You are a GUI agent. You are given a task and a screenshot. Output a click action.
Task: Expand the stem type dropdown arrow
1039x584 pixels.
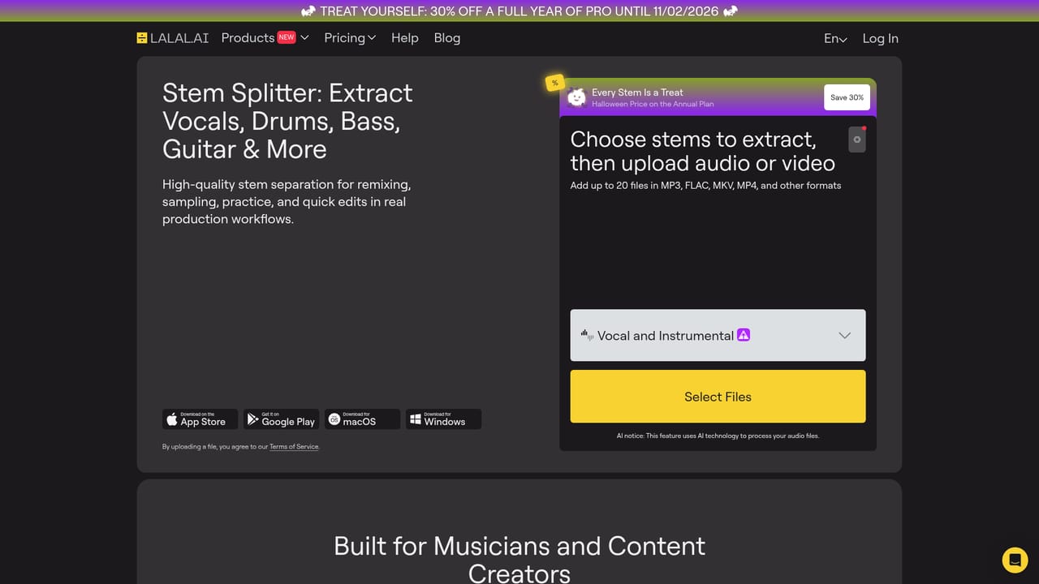pos(844,335)
